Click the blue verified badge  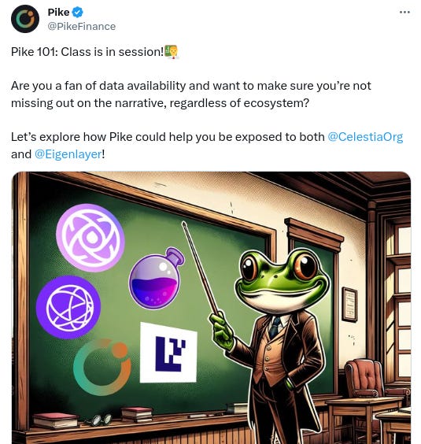point(78,12)
